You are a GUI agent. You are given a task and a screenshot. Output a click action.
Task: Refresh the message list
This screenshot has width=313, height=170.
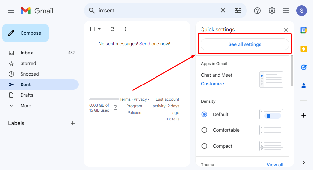(112, 29)
